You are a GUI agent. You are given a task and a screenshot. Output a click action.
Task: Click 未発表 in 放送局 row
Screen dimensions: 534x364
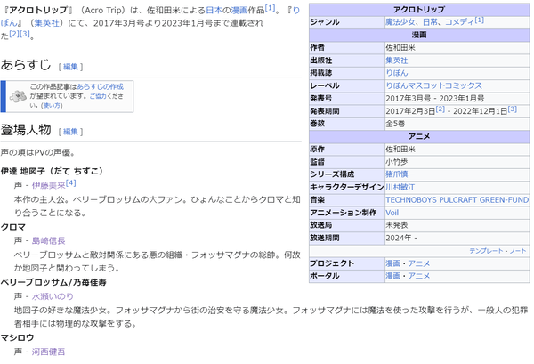point(396,225)
